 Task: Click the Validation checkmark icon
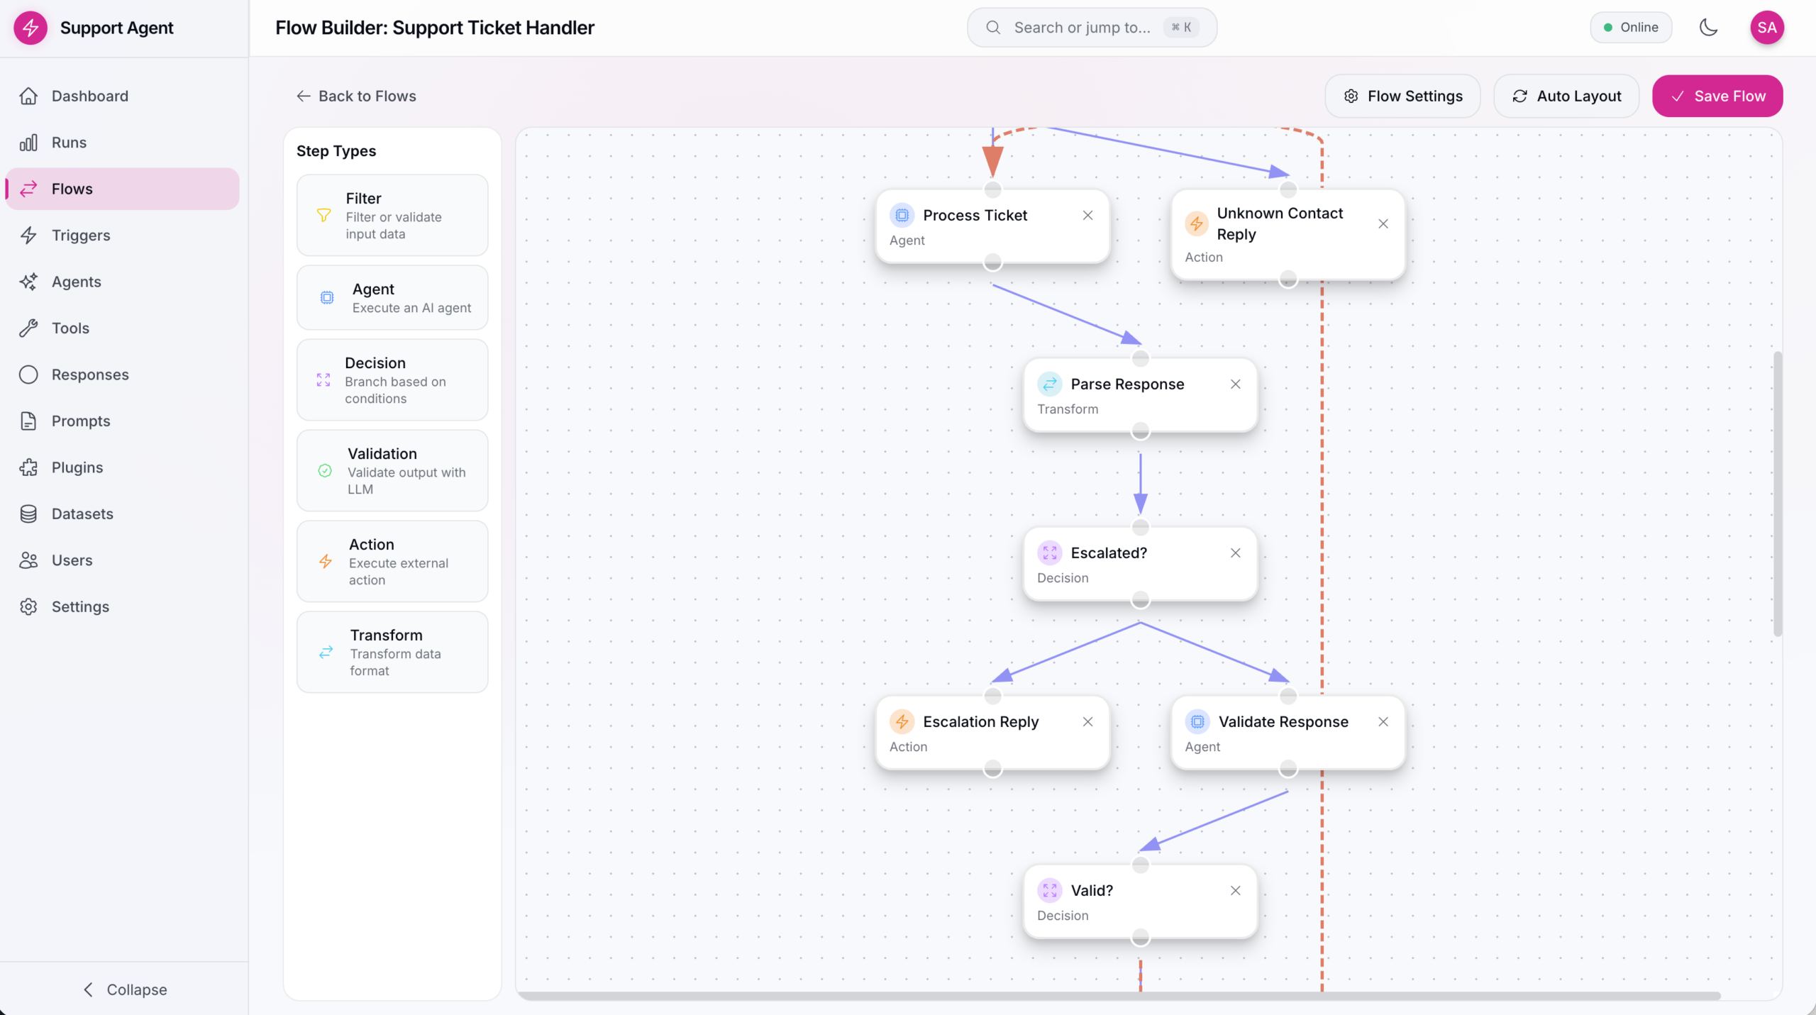[x=325, y=471]
